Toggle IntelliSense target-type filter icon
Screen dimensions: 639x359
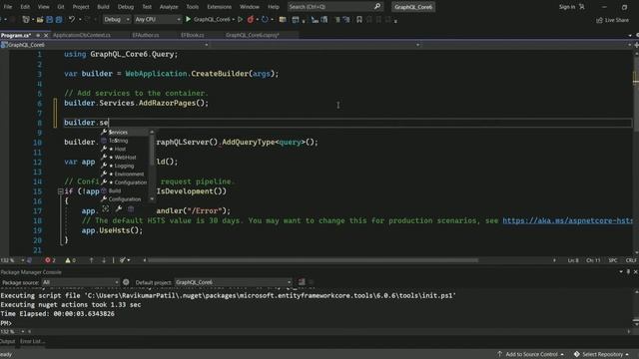pyautogui.click(x=106, y=208)
